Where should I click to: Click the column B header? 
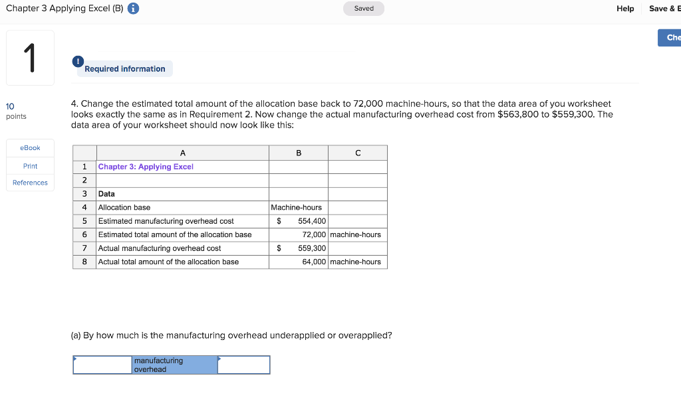point(299,153)
